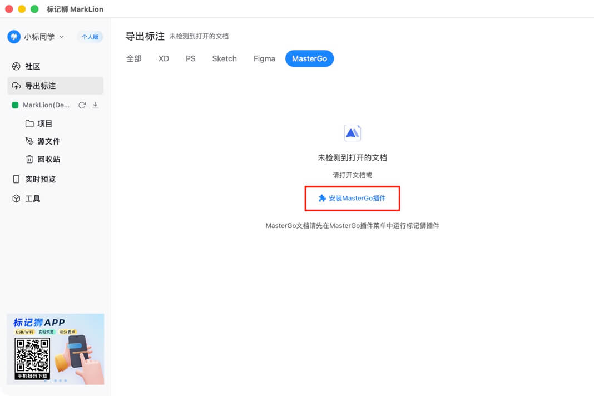Select the MasterGo tab

pyautogui.click(x=309, y=58)
